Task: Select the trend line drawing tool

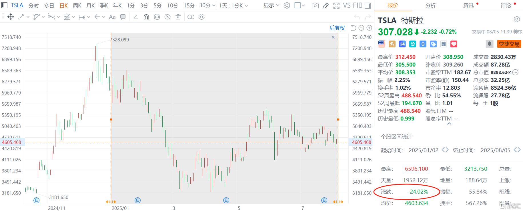Action: coord(21,17)
